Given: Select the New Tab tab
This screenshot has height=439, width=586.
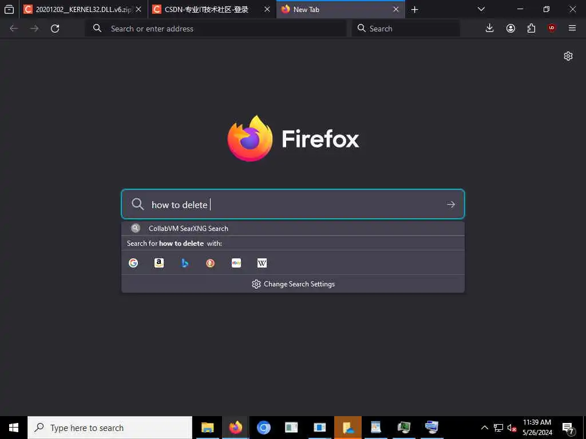Looking at the screenshot, I should 340,9.
